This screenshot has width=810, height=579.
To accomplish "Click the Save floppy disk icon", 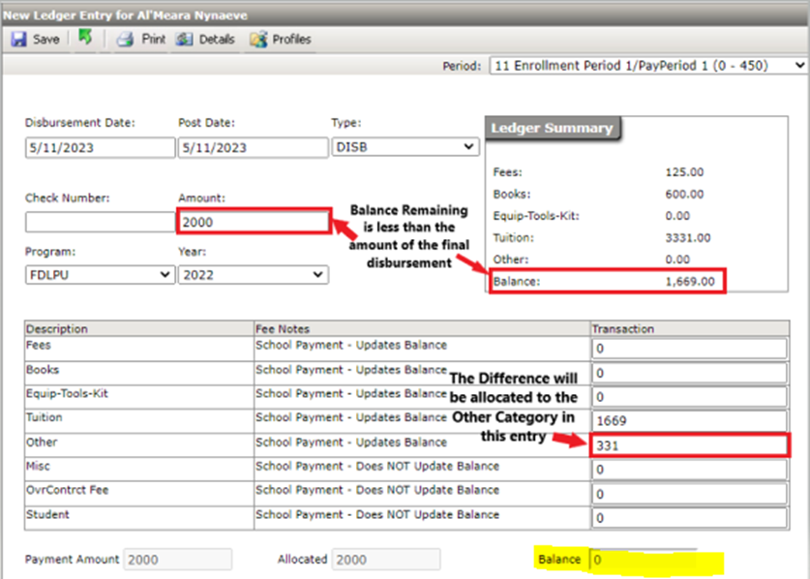I will coord(19,40).
